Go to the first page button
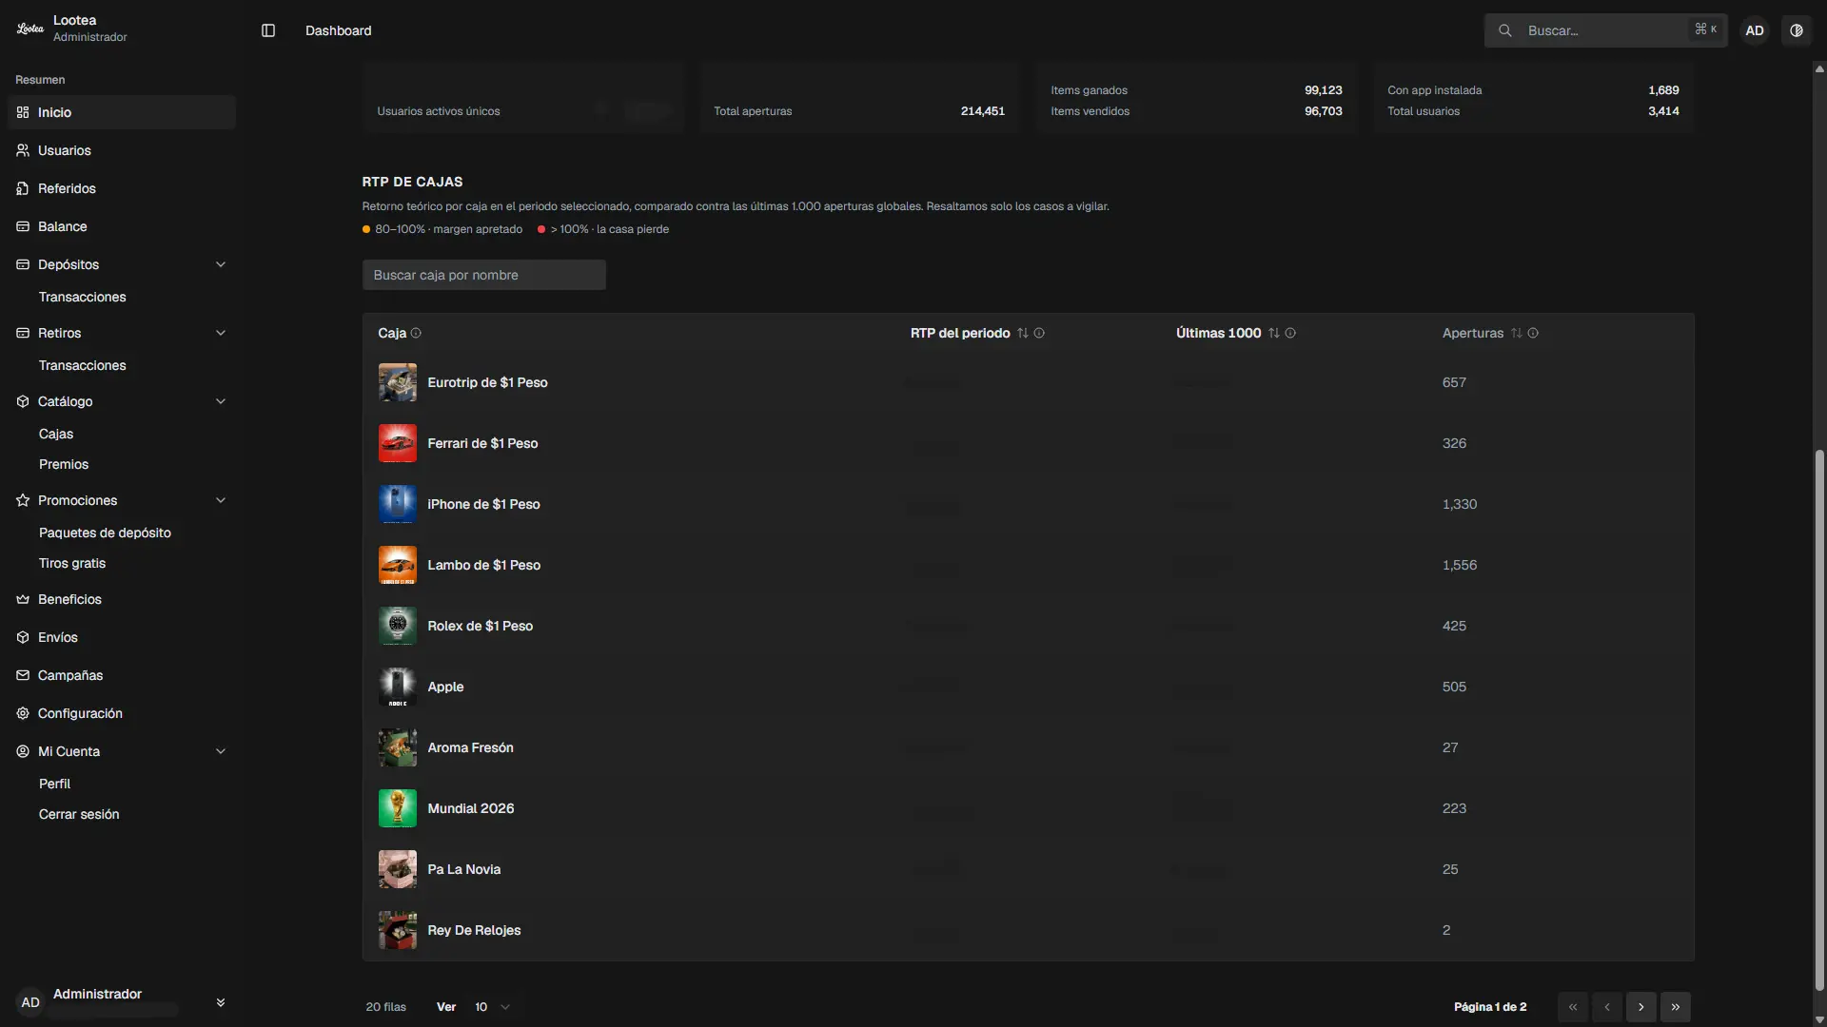This screenshot has height=1027, width=1827. 1573,1007
